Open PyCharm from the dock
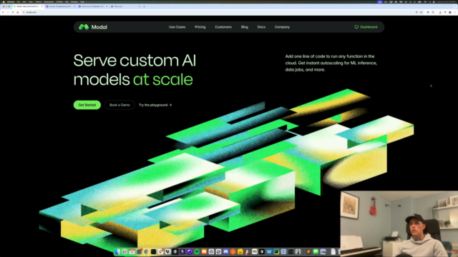Screen dimensions: 458x257 click(x=276, y=252)
